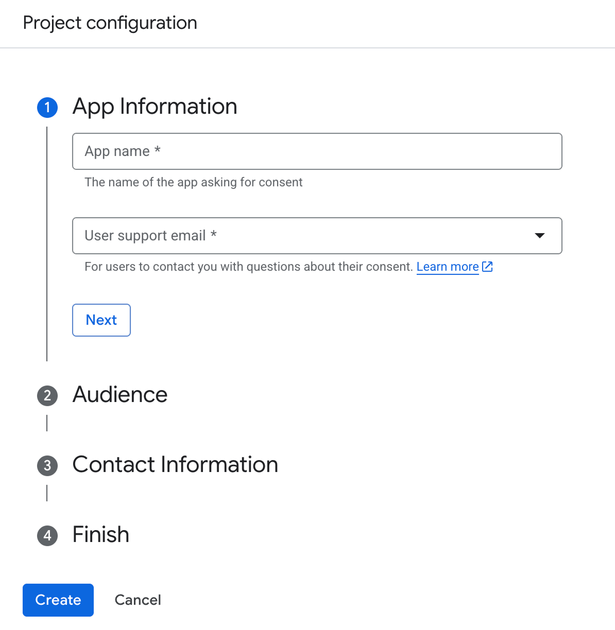Screen dimensions: 615x630
Task: Click the Cancel button
Action: [x=138, y=600]
